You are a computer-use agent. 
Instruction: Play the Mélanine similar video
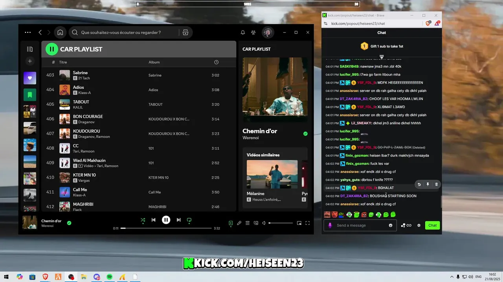pyautogui.click(x=272, y=174)
